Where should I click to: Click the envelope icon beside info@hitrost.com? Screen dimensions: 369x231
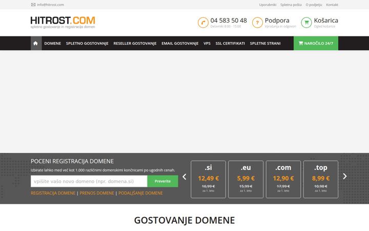tap(33, 5)
